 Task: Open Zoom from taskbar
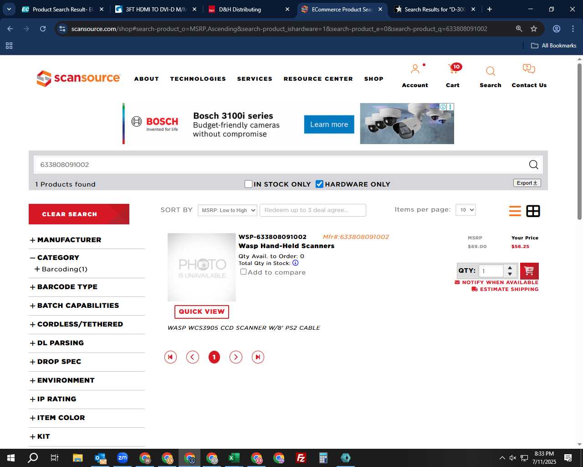click(x=123, y=458)
